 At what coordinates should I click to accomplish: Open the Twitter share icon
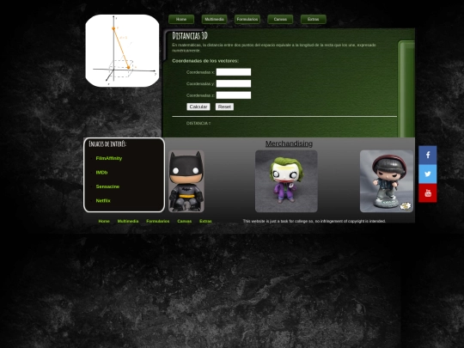(428, 174)
